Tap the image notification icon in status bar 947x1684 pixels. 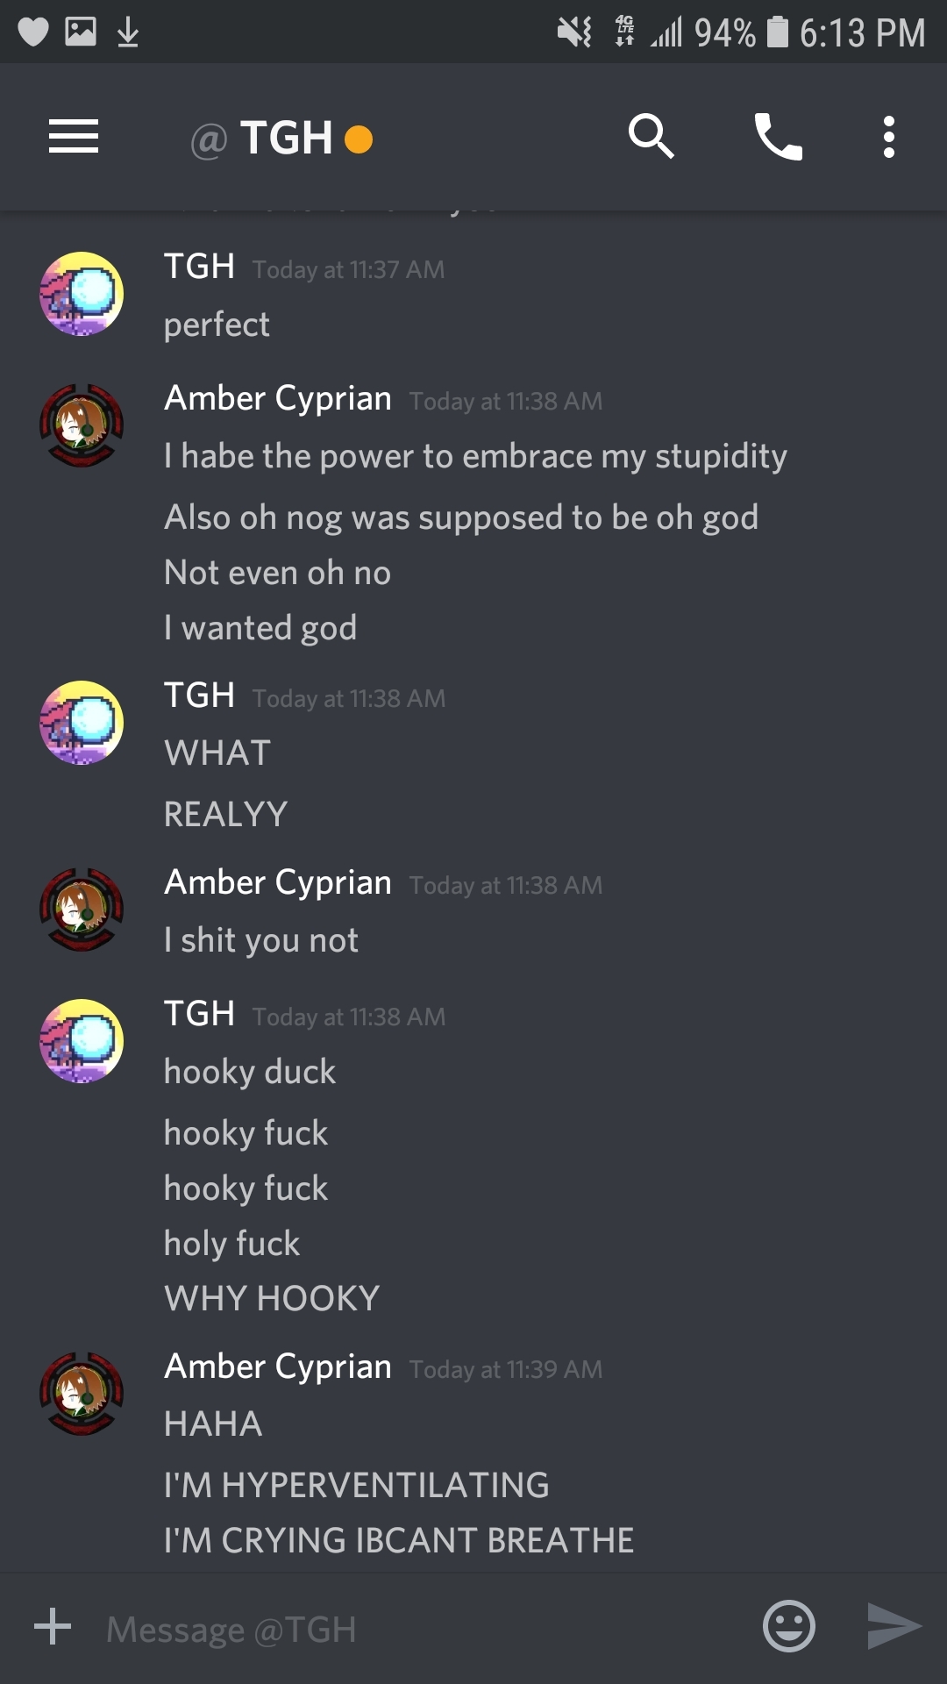[81, 32]
